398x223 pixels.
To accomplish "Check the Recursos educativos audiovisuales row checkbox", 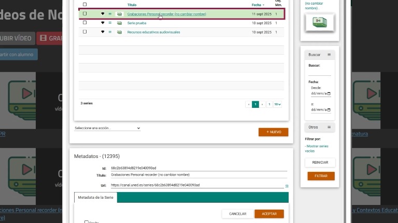I will 85,32.
